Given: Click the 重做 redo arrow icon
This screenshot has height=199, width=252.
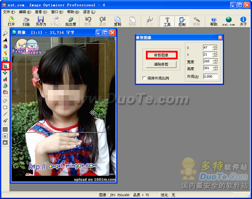Looking at the screenshot, I should [x=102, y=21].
